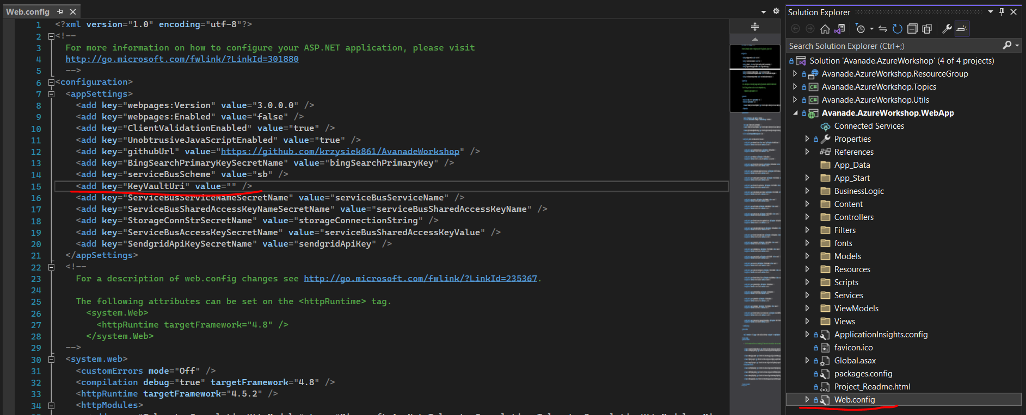The width and height of the screenshot is (1026, 415).
Task: Expand the Properties node
Action: click(807, 139)
